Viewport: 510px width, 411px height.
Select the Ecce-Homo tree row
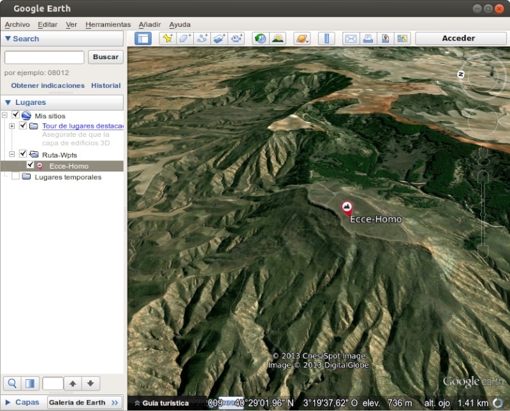62,166
